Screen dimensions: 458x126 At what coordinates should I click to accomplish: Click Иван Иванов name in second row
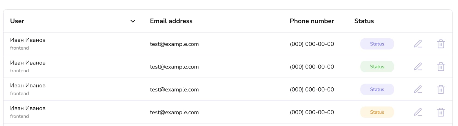[28, 63]
